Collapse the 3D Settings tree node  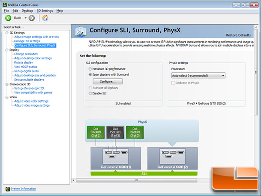7,33
